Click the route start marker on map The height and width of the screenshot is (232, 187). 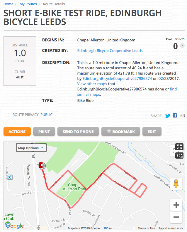[41, 165]
